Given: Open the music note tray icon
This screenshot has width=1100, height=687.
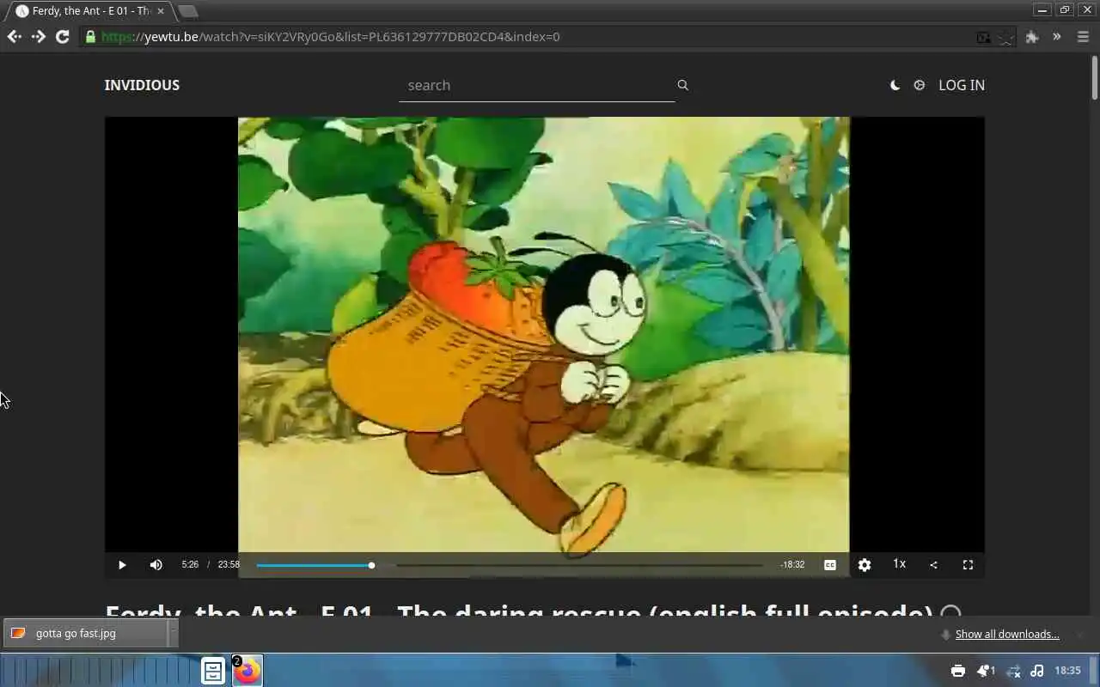Looking at the screenshot, I should tap(1036, 671).
